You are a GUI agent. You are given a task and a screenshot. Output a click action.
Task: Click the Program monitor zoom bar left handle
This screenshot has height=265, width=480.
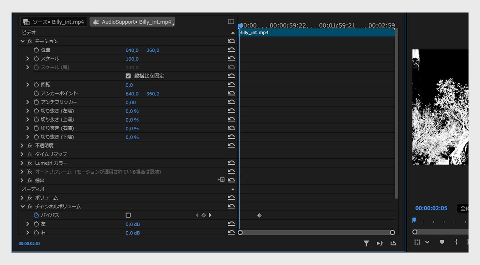pos(415,232)
